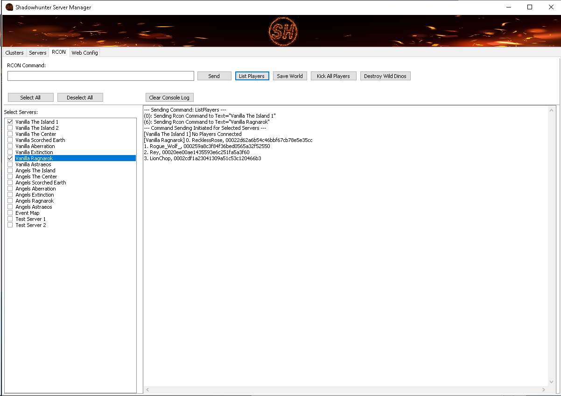
Task: Click the List Players button
Action: [252, 76]
